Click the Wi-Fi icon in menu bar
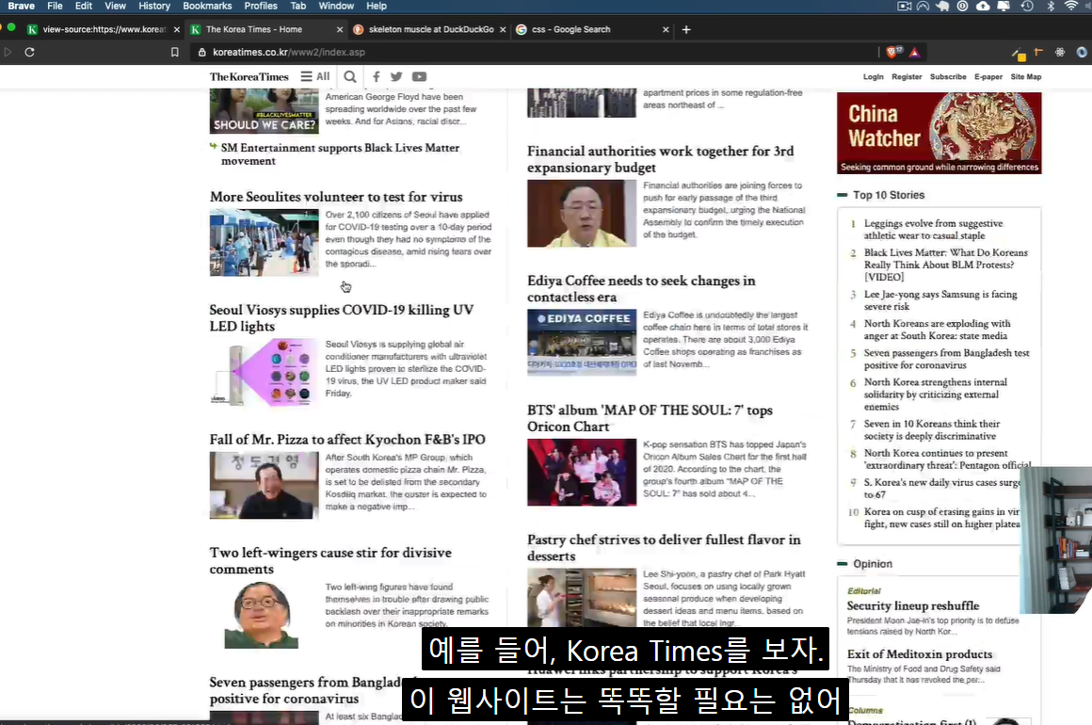The image size is (1092, 725). point(1071,6)
